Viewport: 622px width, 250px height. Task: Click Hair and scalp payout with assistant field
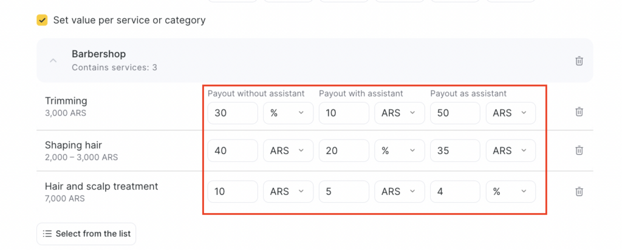(x=344, y=191)
